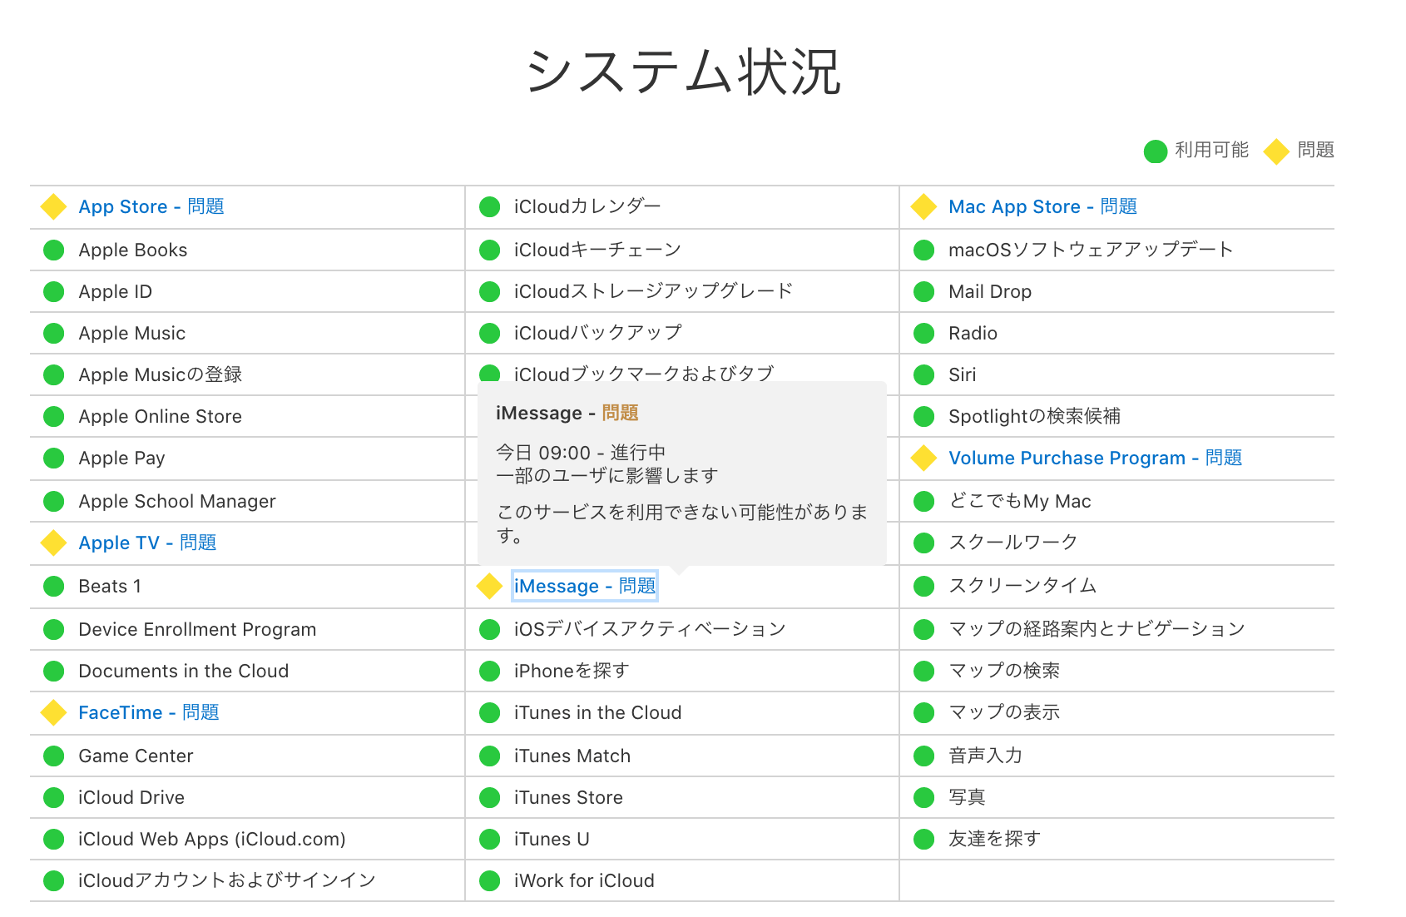
Task: Open the Mac App Store - 問題 link
Action: [x=1042, y=206]
